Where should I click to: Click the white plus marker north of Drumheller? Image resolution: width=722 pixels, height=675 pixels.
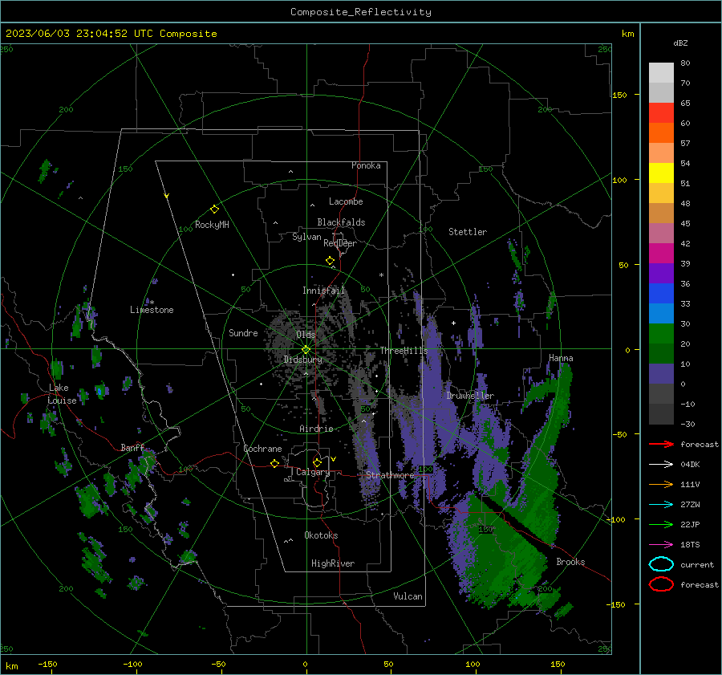453,323
